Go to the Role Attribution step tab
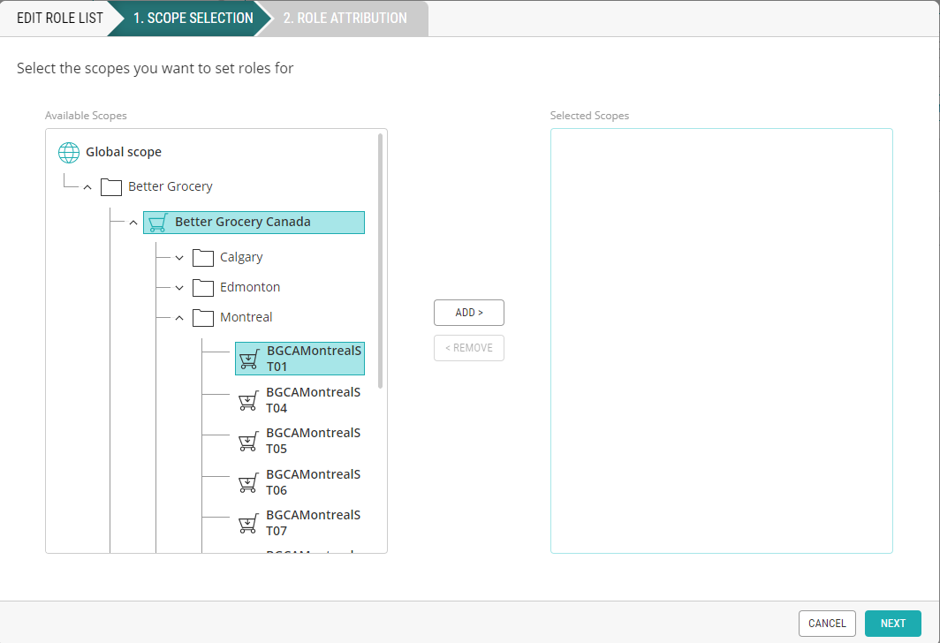This screenshot has height=643, width=940. (x=345, y=18)
